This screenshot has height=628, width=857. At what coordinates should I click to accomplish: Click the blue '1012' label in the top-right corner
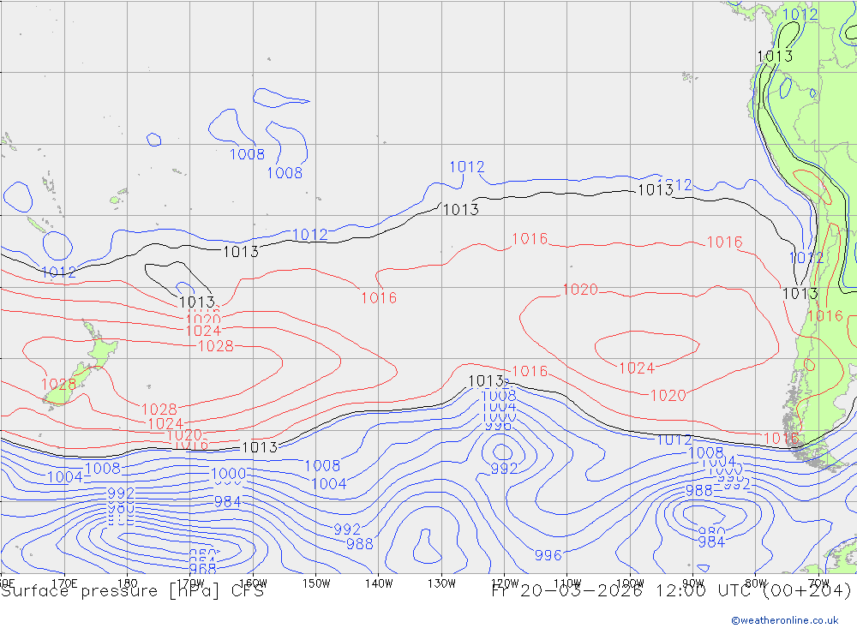pos(800,15)
